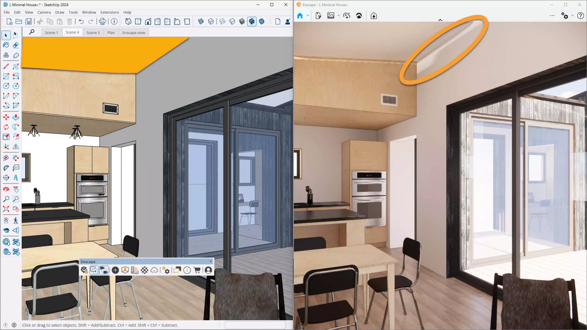Image resolution: width=587 pixels, height=330 pixels.
Task: Click Enscape Asset Library plus icon
Action: (115, 270)
